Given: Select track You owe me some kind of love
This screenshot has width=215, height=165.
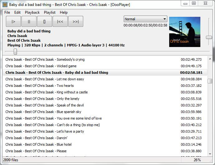Looking at the screenshot, I should pos(105,118).
